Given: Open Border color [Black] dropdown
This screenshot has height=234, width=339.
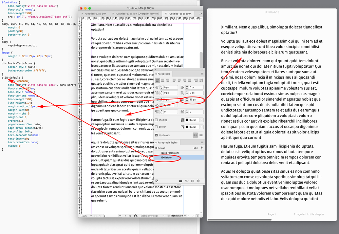Looking at the screenshot, I should point(202,127).
